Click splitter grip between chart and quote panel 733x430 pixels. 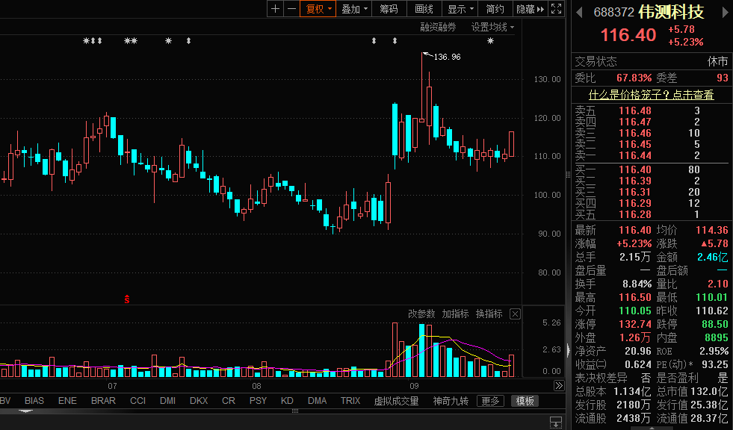pyautogui.click(x=568, y=175)
